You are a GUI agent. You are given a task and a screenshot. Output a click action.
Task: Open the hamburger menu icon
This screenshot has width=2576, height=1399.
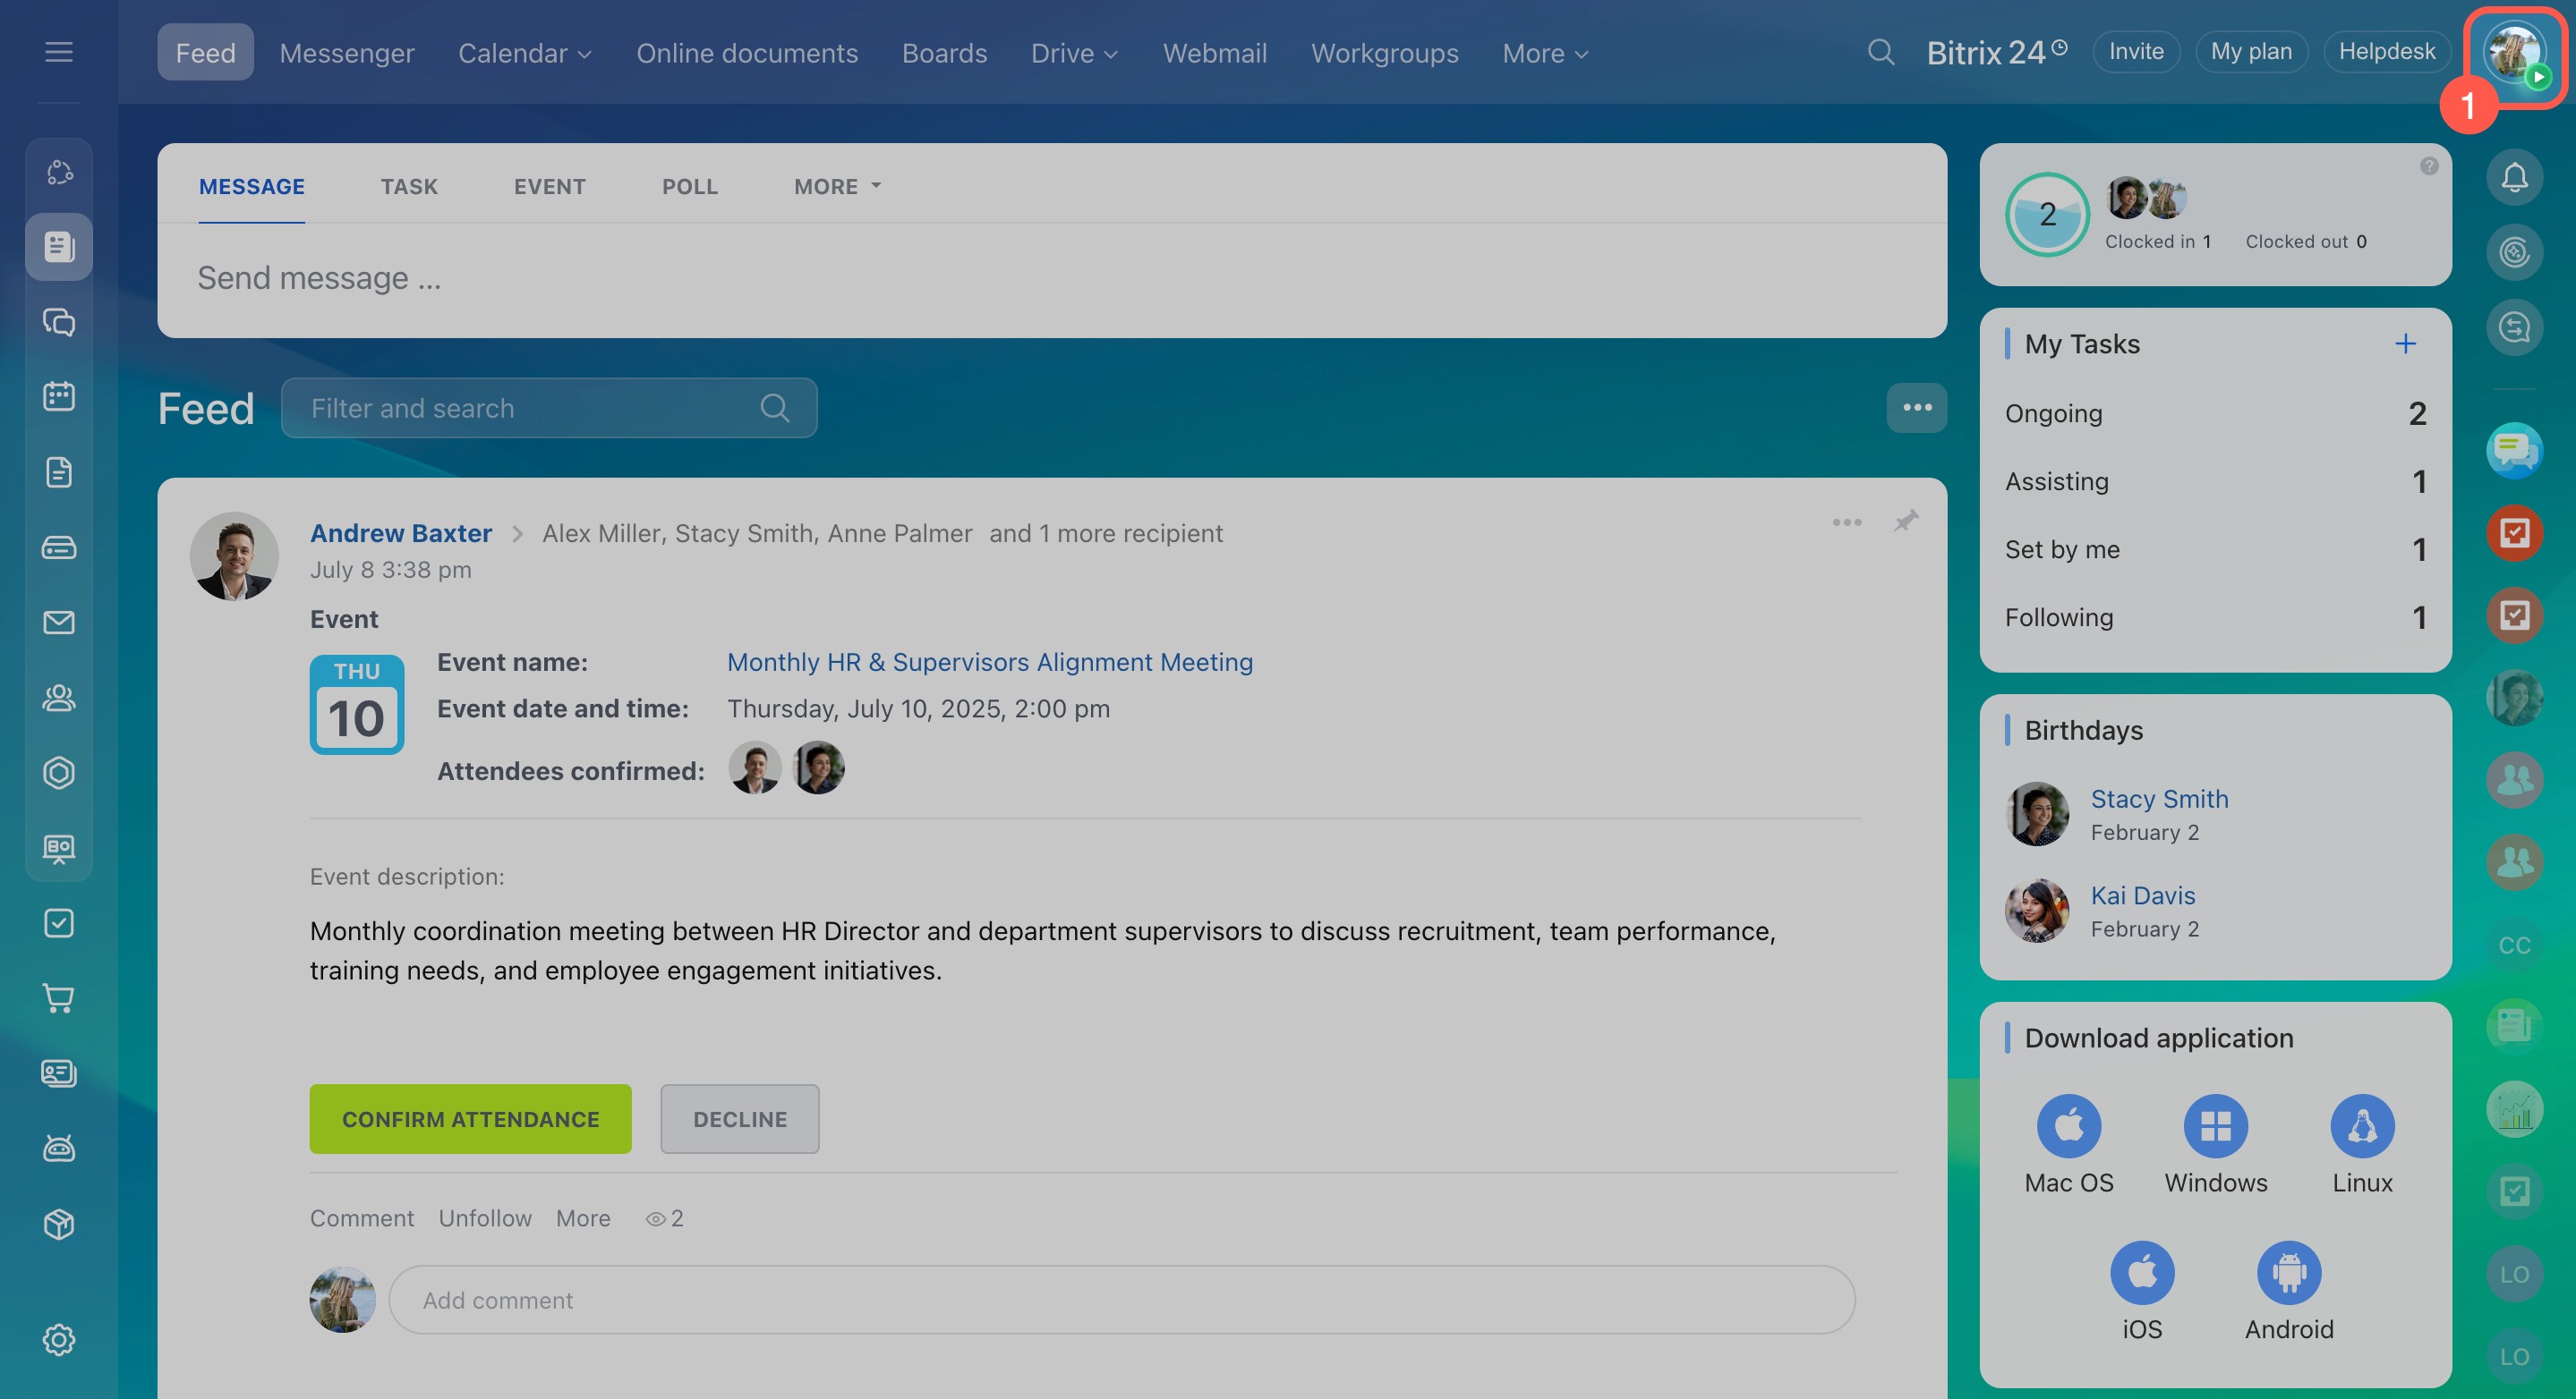pyautogui.click(x=59, y=52)
